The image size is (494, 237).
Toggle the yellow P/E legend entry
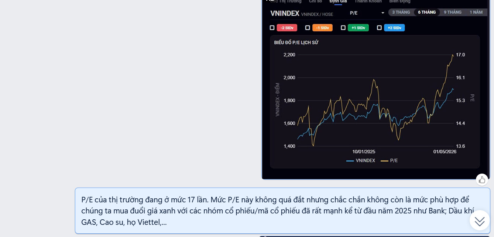point(390,161)
